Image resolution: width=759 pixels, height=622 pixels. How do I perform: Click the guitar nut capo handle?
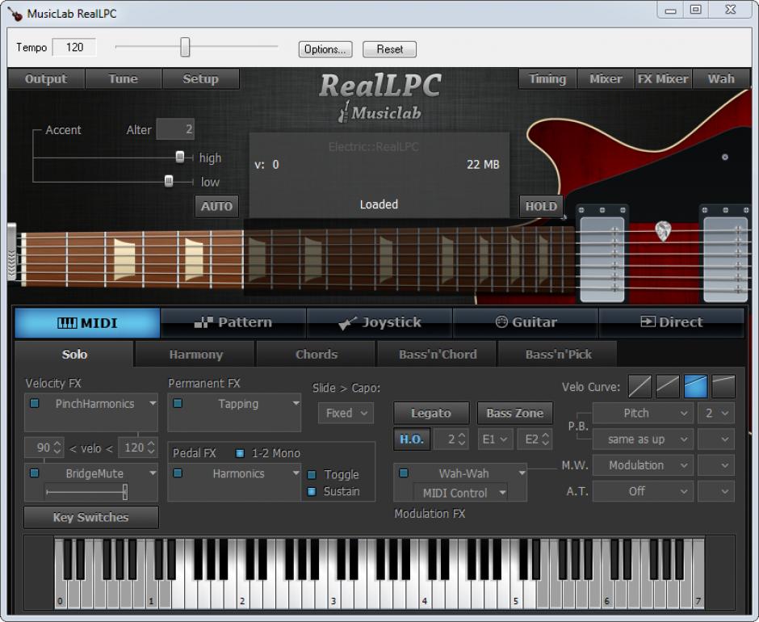pos(11,252)
